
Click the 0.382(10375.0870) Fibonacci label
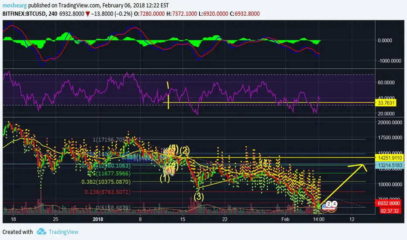[106, 182]
